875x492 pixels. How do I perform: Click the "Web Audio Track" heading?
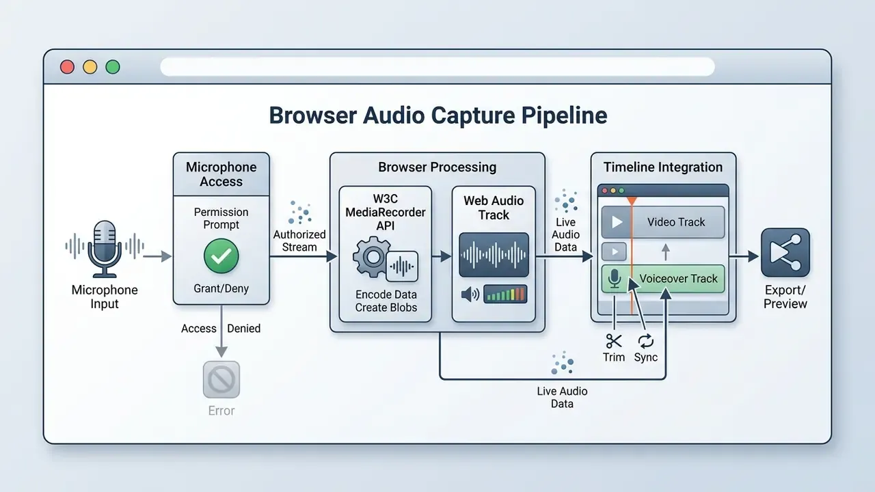tap(494, 208)
